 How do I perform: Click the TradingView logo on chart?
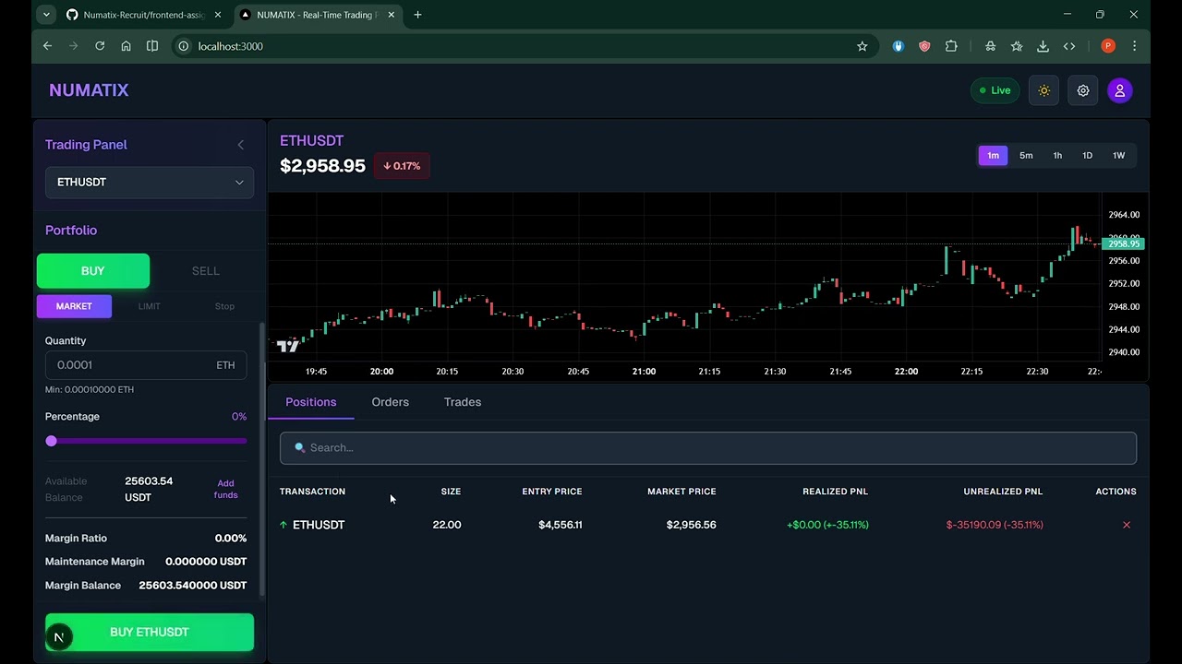click(x=287, y=346)
